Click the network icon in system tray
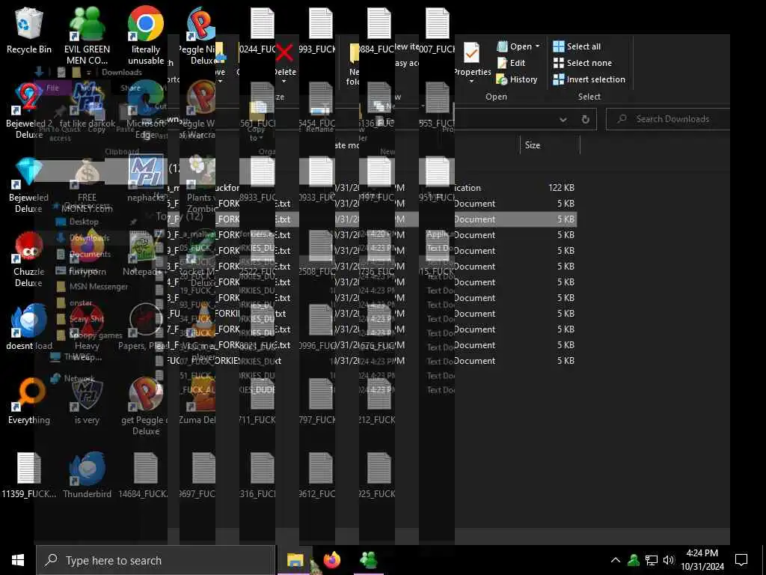 pyautogui.click(x=652, y=560)
